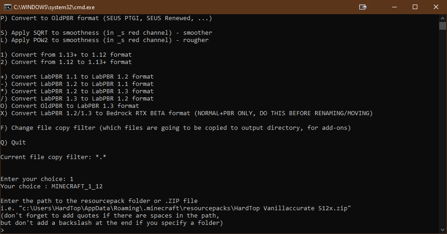Click 'S) Apply SQRT to smoothness' option

coord(106,33)
